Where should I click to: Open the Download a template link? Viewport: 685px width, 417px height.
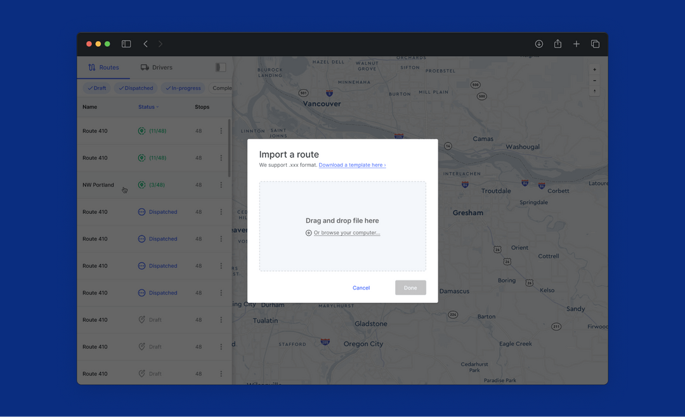click(x=352, y=164)
